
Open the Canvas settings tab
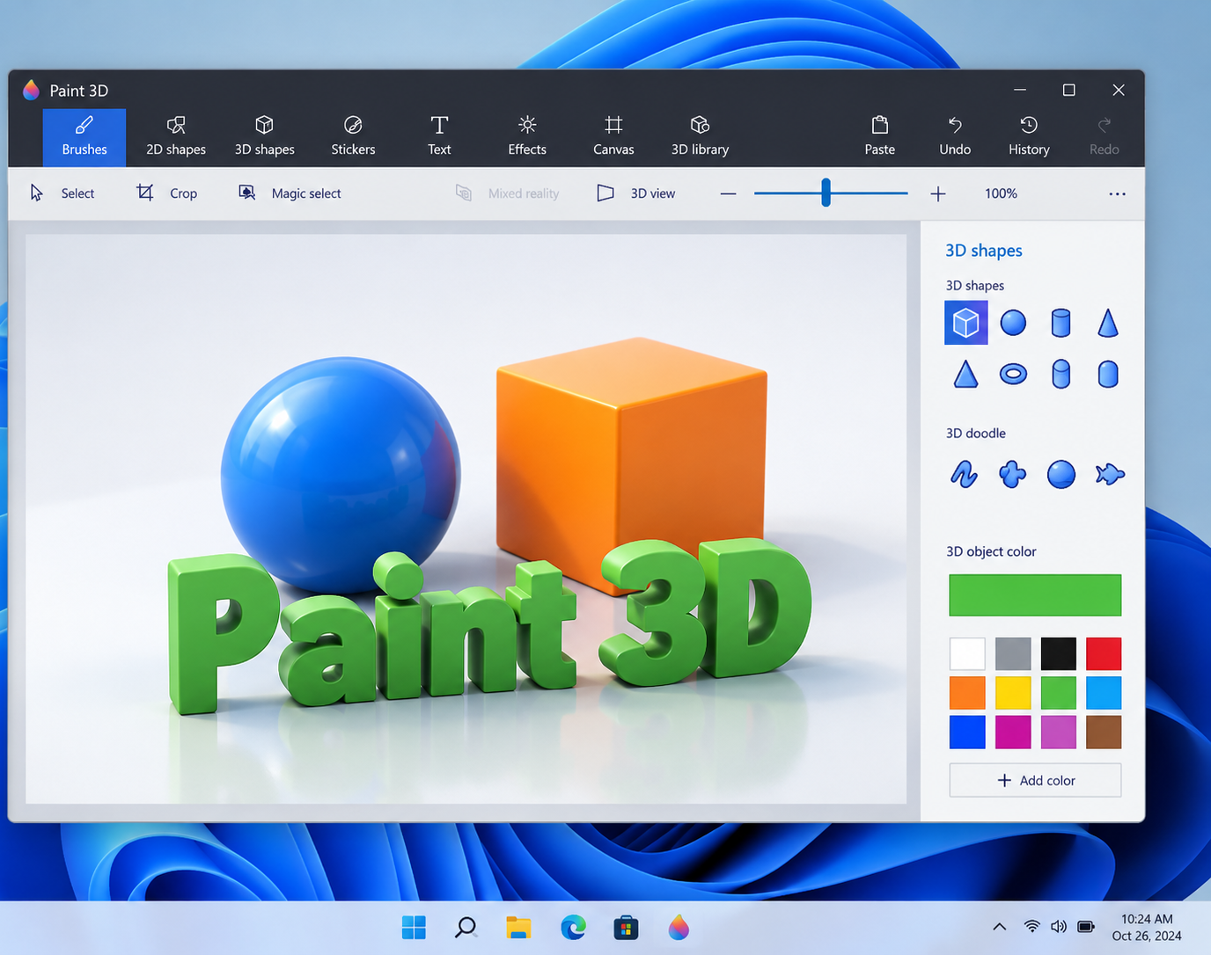tap(613, 137)
